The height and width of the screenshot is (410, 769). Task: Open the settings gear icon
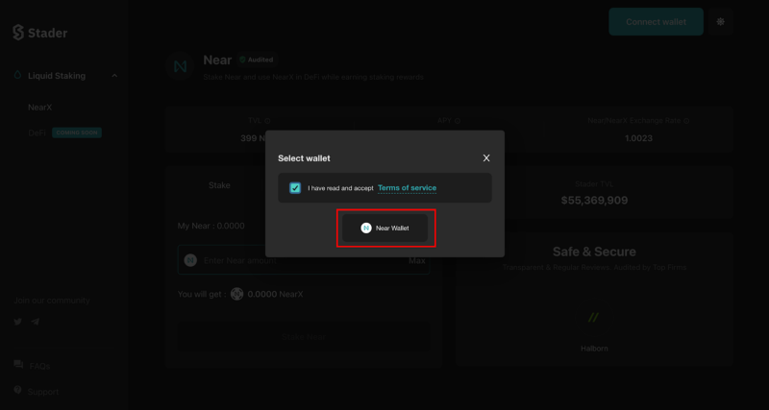(720, 21)
